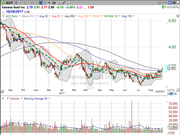Switch to 15m timeframe
The width and height of the screenshot is (180, 135).
pyautogui.click(x=32, y=3)
